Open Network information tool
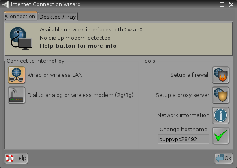Screen dimensions: 237x168 [220, 115]
